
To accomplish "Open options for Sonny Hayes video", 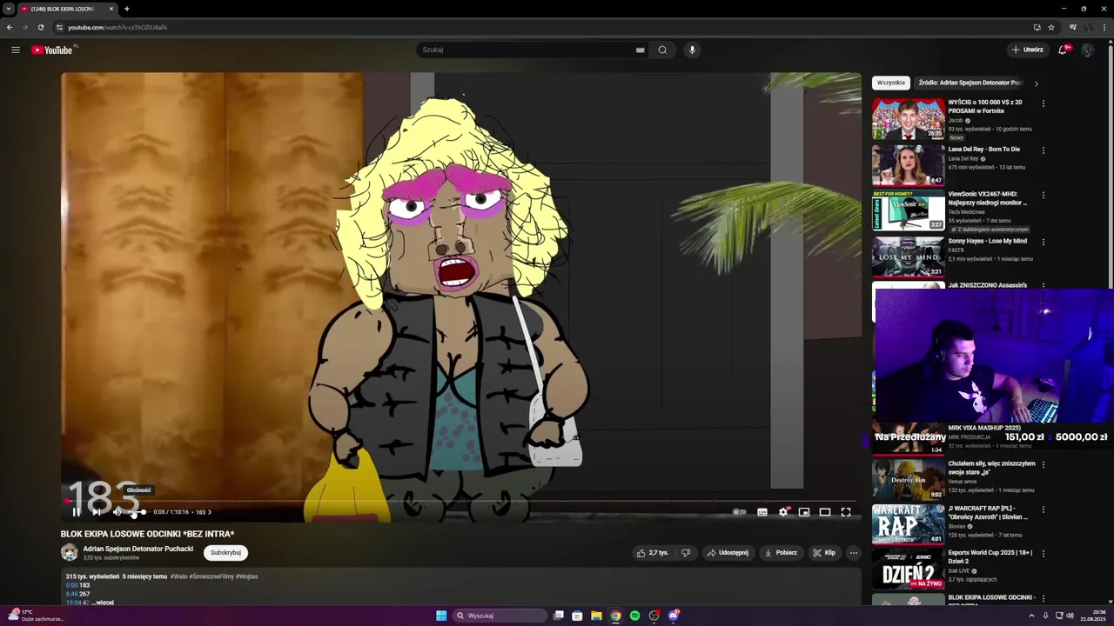I will pyautogui.click(x=1044, y=243).
